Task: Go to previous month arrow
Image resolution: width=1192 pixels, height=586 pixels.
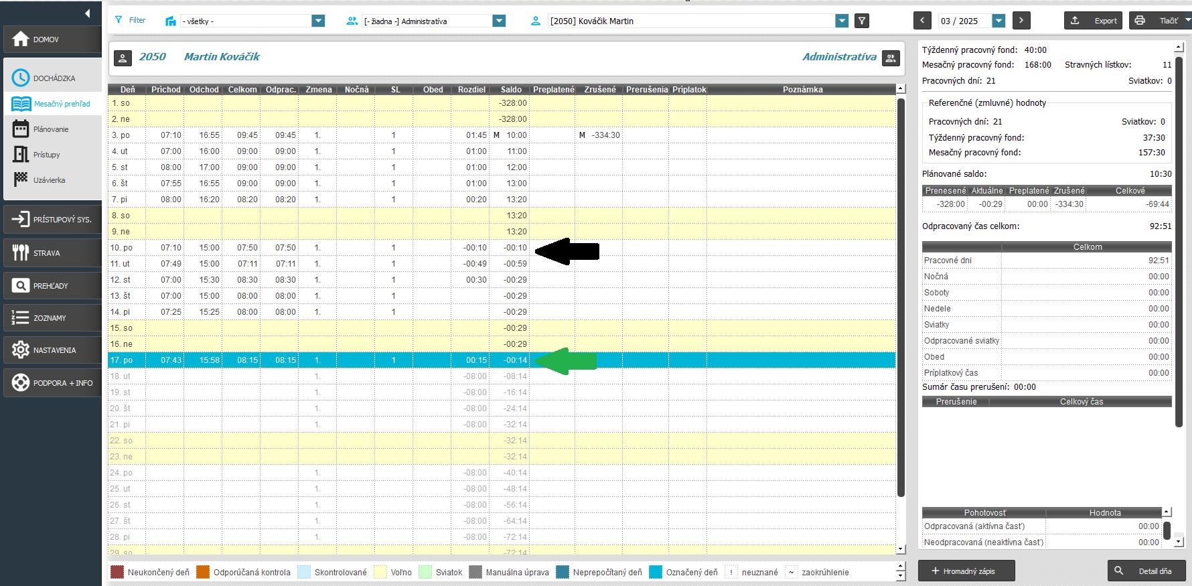Action: pos(922,21)
